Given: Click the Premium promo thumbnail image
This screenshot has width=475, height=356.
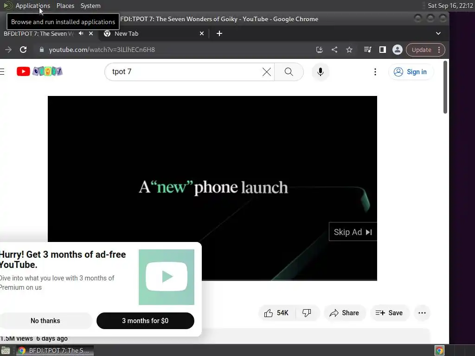Looking at the screenshot, I should click(x=167, y=277).
